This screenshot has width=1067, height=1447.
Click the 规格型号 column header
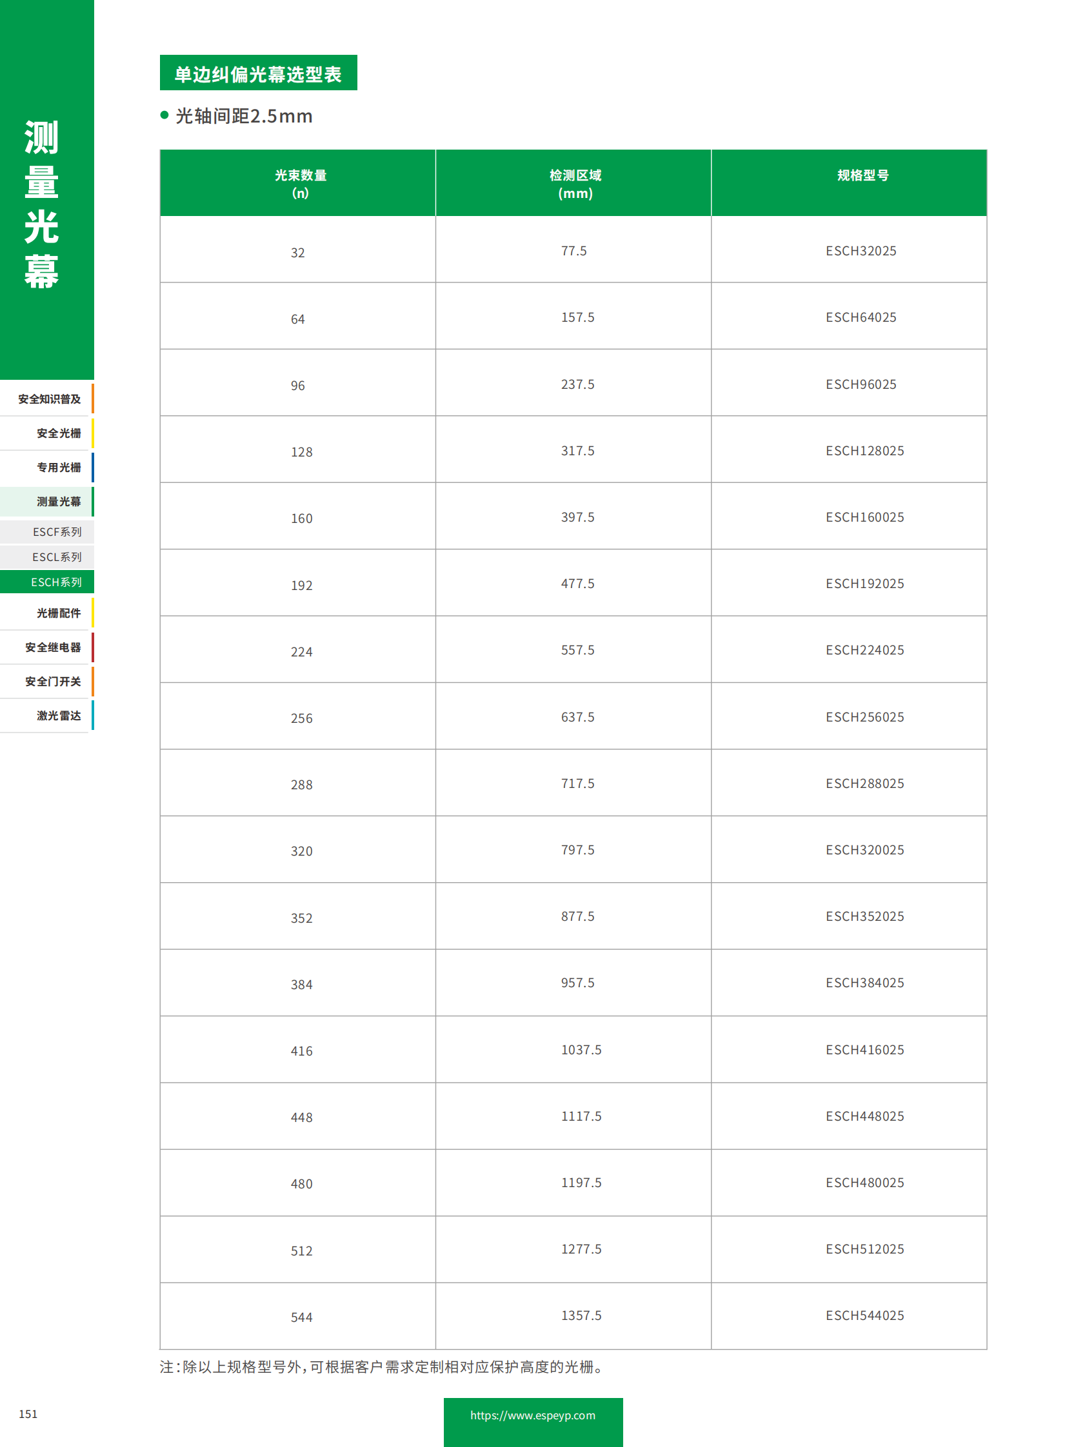863,175
